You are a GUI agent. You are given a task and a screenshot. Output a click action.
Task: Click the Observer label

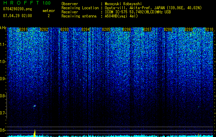(70, 4)
